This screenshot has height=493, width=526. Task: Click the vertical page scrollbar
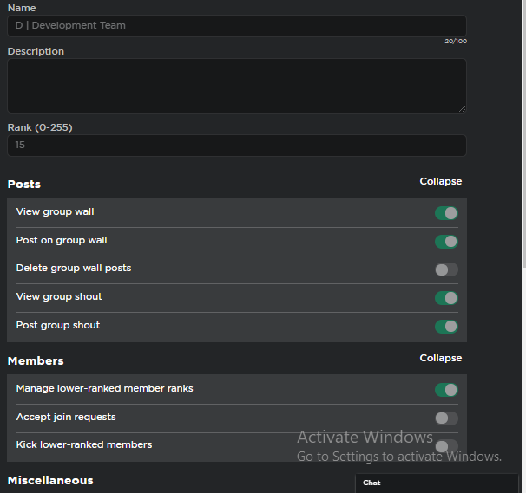click(524, 134)
